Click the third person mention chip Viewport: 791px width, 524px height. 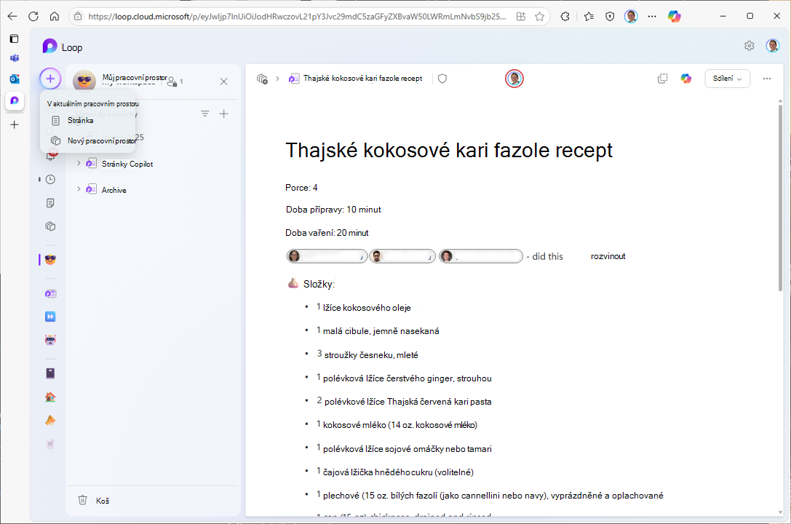[481, 256]
